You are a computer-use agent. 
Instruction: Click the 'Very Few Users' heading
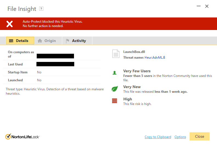click(x=137, y=71)
